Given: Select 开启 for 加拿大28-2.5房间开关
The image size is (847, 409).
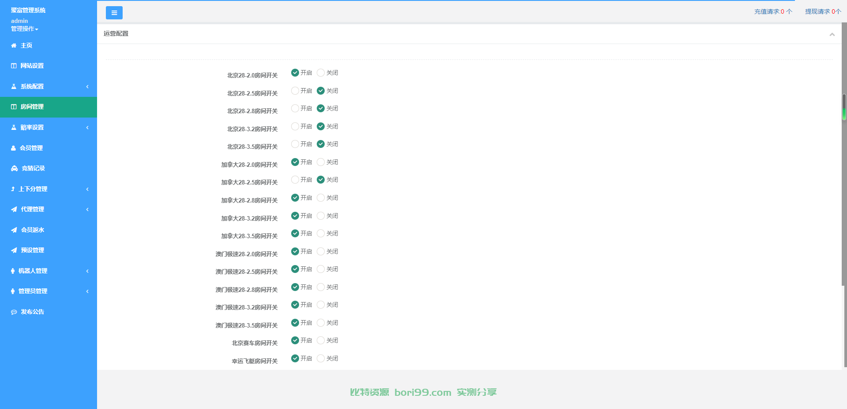Looking at the screenshot, I should pyautogui.click(x=295, y=180).
